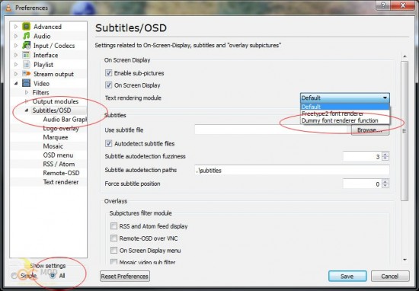This screenshot has width=419, height=291.
Task: Click the Advanced category icon
Action: click(26, 27)
